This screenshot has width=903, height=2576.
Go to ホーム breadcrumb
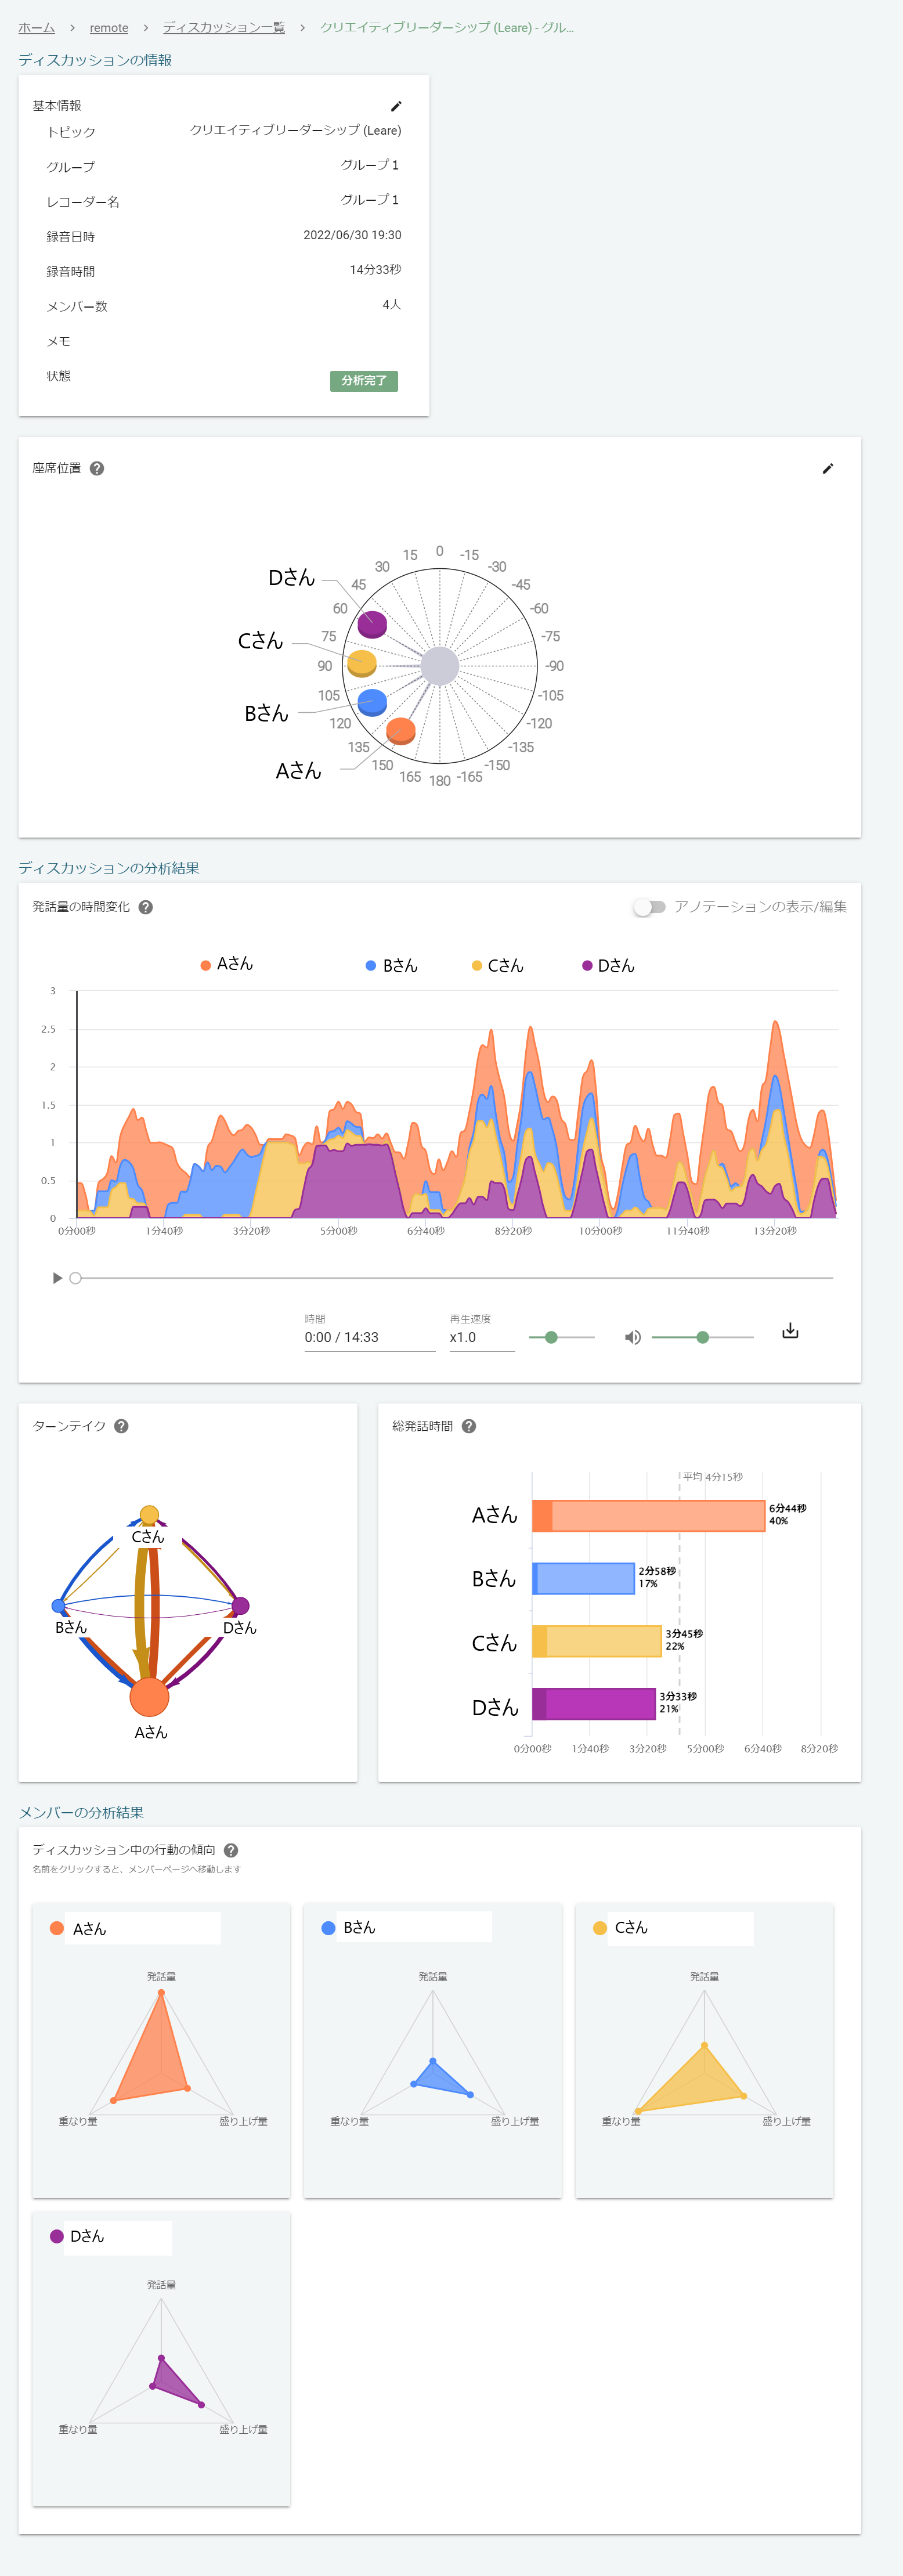(36, 27)
